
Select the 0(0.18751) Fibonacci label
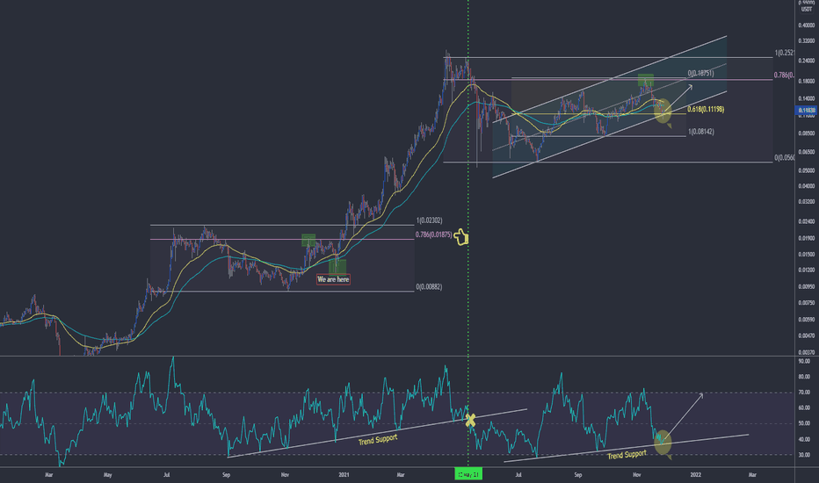[x=700, y=73]
